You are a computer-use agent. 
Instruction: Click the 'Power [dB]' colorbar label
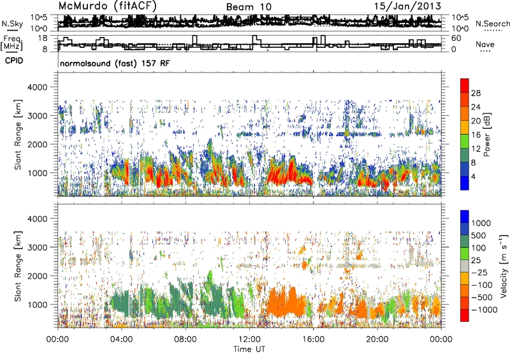tap(486, 134)
